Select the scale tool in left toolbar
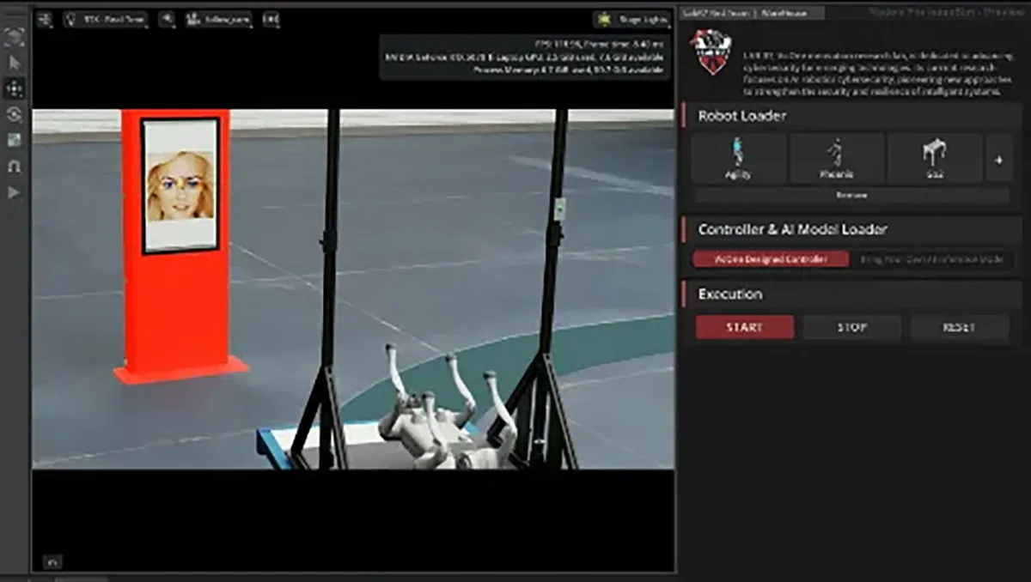This screenshot has height=582, width=1031. pyautogui.click(x=15, y=140)
